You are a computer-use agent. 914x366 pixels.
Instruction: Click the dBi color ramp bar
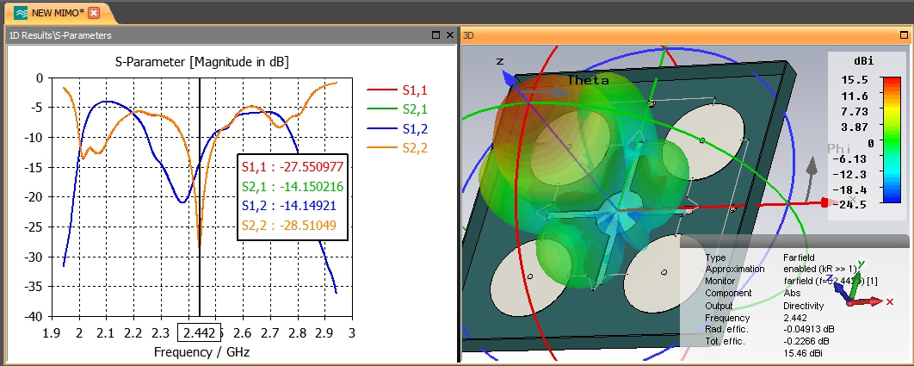pos(892,140)
